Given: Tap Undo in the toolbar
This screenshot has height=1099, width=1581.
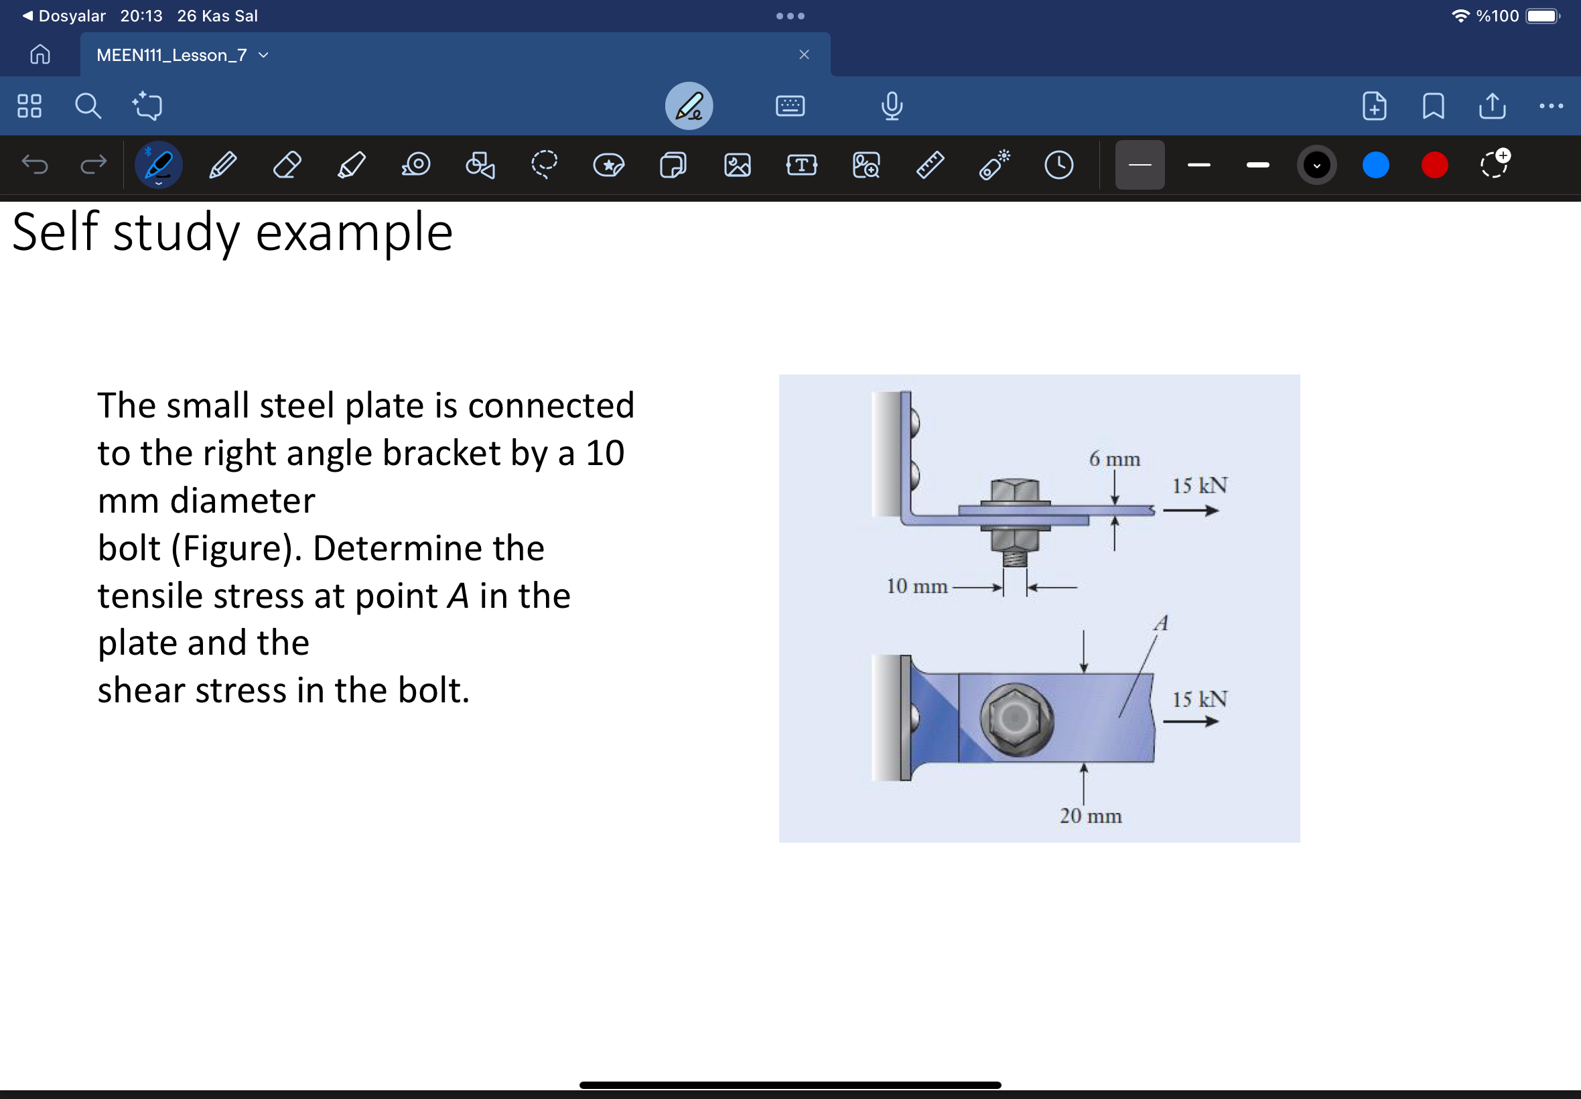Looking at the screenshot, I should 36,164.
